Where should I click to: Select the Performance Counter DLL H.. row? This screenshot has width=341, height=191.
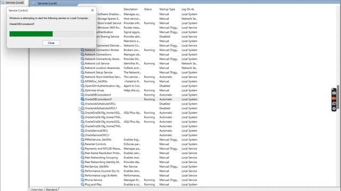(x=139, y=171)
